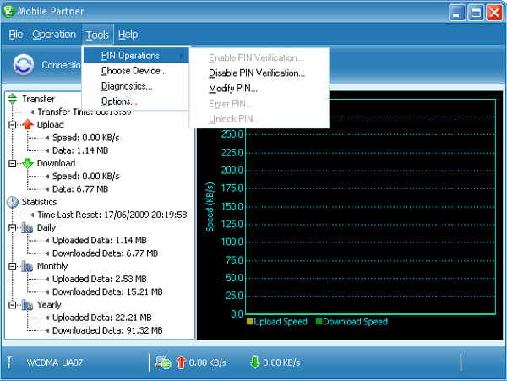Click the Connection toolbar label
Screen dimensions: 507x381
tap(61, 65)
